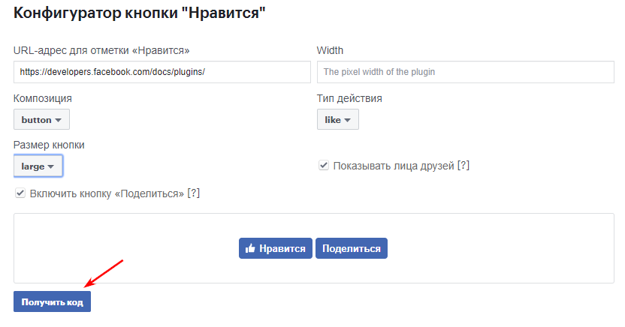Click the Поделиться preview button
Image resolution: width=625 pixels, height=327 pixels.
[x=351, y=248]
